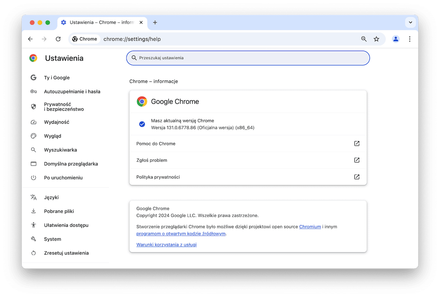Viewport: 440px width, 297px height.
Task: Click the Pobrane pliki sidebar label
Action: point(59,211)
